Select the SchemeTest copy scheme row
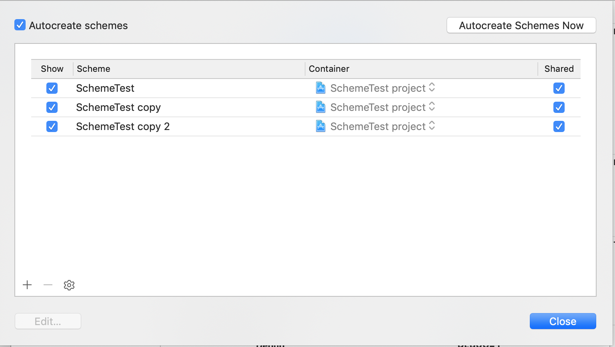The height and width of the screenshot is (347, 615). tap(118, 107)
